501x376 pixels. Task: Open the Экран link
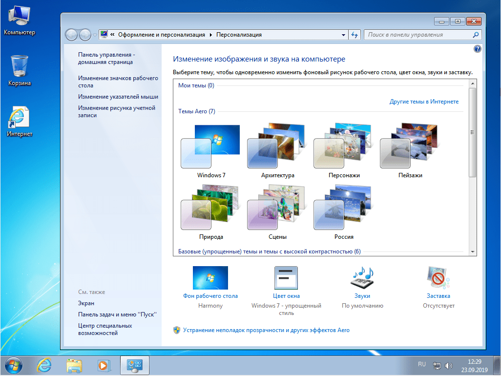click(86, 303)
